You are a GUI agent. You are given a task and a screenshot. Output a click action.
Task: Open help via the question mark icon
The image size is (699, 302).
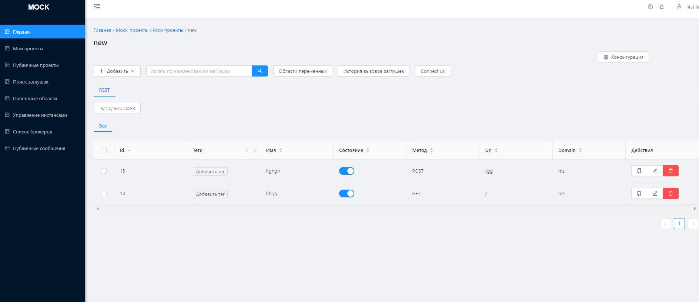point(650,7)
